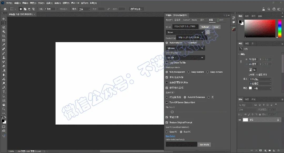Open the Search icon at top right
Screen dimensions: 284x153
tap(269, 9)
